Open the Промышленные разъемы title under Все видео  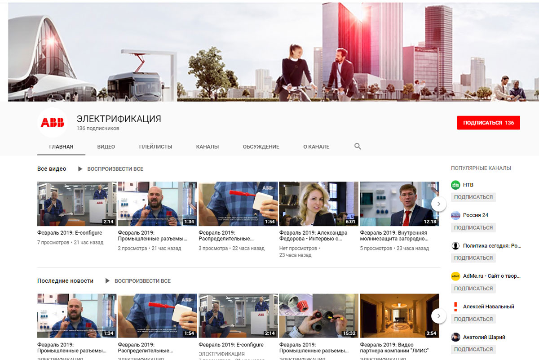153,236
